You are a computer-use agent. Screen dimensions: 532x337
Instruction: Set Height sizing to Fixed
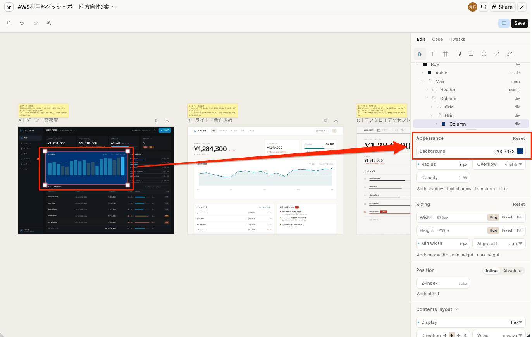pyautogui.click(x=507, y=230)
